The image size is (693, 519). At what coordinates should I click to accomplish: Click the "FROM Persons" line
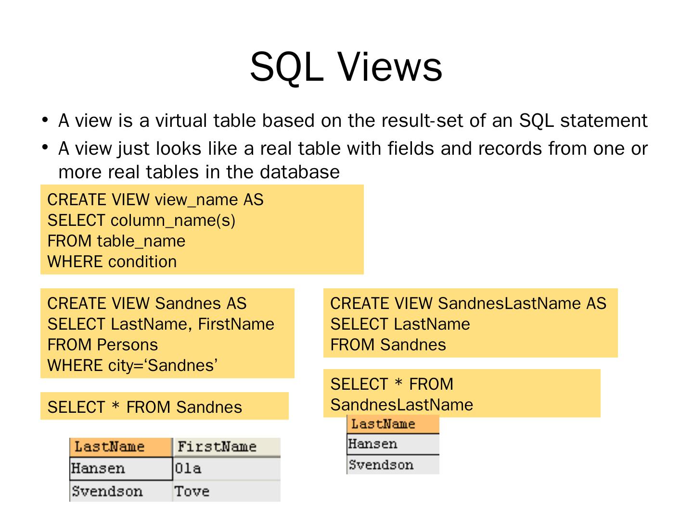click(x=103, y=345)
